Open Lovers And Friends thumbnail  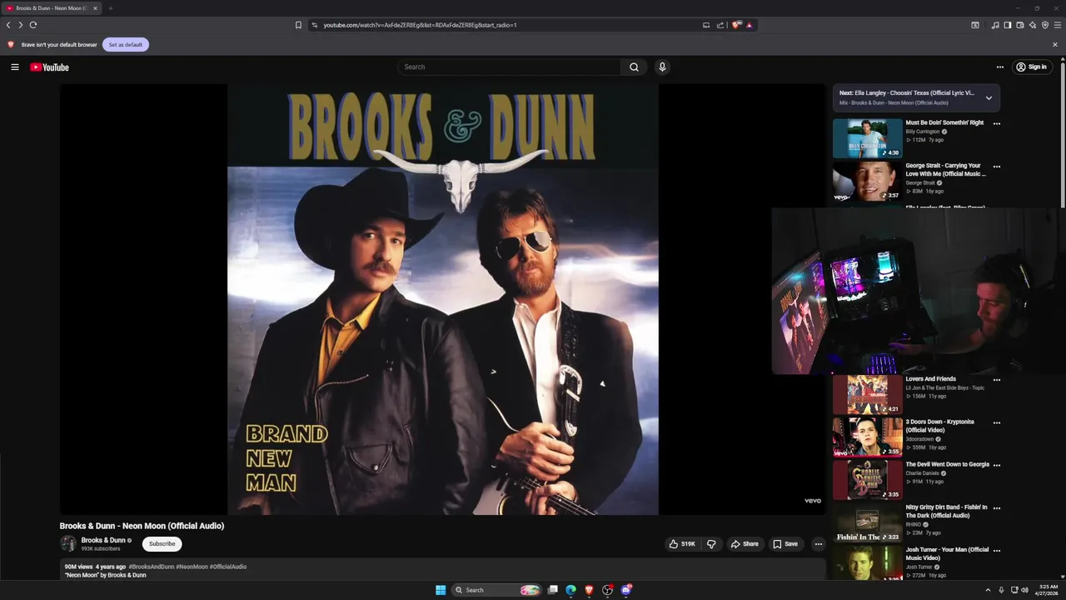click(867, 395)
